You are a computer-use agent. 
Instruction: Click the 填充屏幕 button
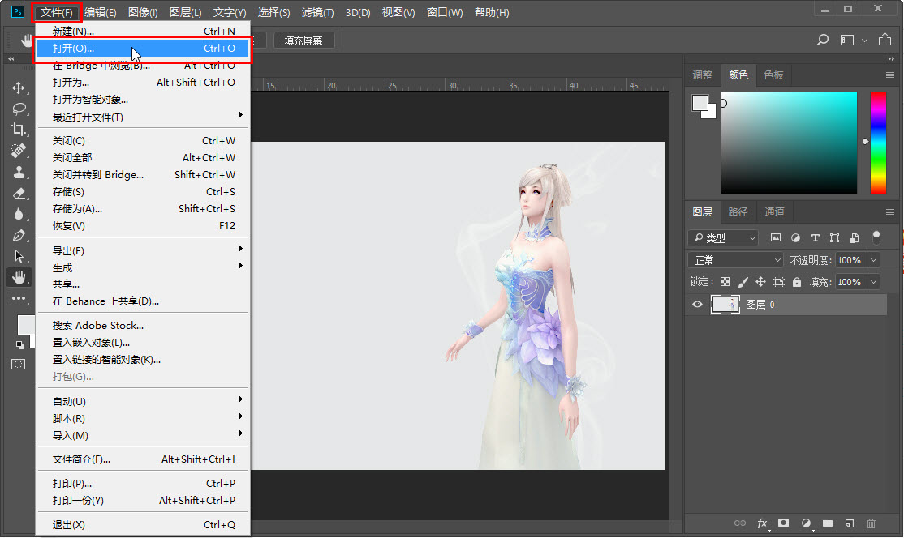pos(303,41)
